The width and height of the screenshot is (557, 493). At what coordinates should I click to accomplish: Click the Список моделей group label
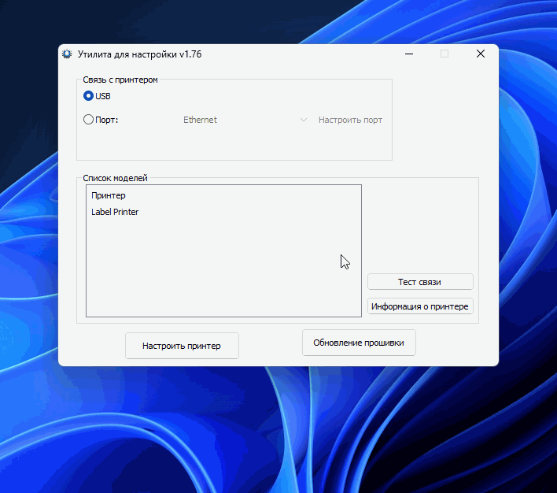115,178
